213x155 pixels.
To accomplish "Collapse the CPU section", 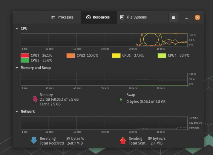I will tap(17, 28).
